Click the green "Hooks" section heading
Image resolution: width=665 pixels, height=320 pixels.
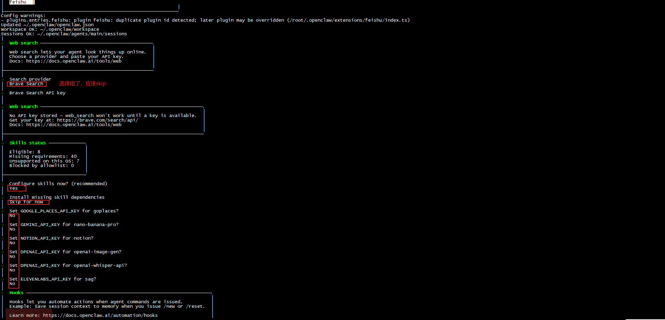(x=16, y=293)
